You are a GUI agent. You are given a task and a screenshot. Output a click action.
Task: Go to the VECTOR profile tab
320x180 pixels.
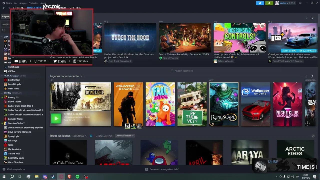75,8
